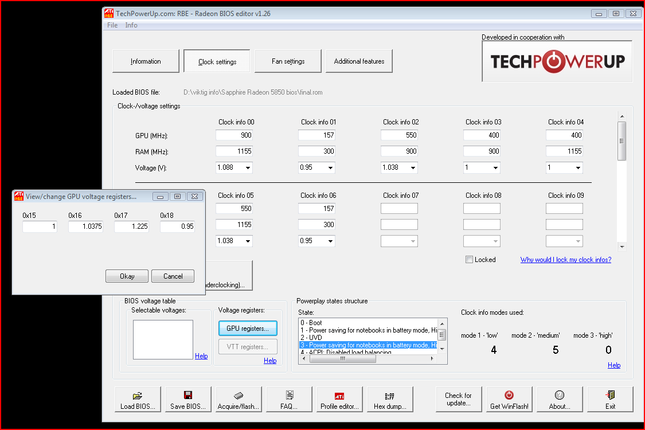Click clock settings vertical scrollbar thumb
The width and height of the screenshot is (645, 430).
point(621,140)
